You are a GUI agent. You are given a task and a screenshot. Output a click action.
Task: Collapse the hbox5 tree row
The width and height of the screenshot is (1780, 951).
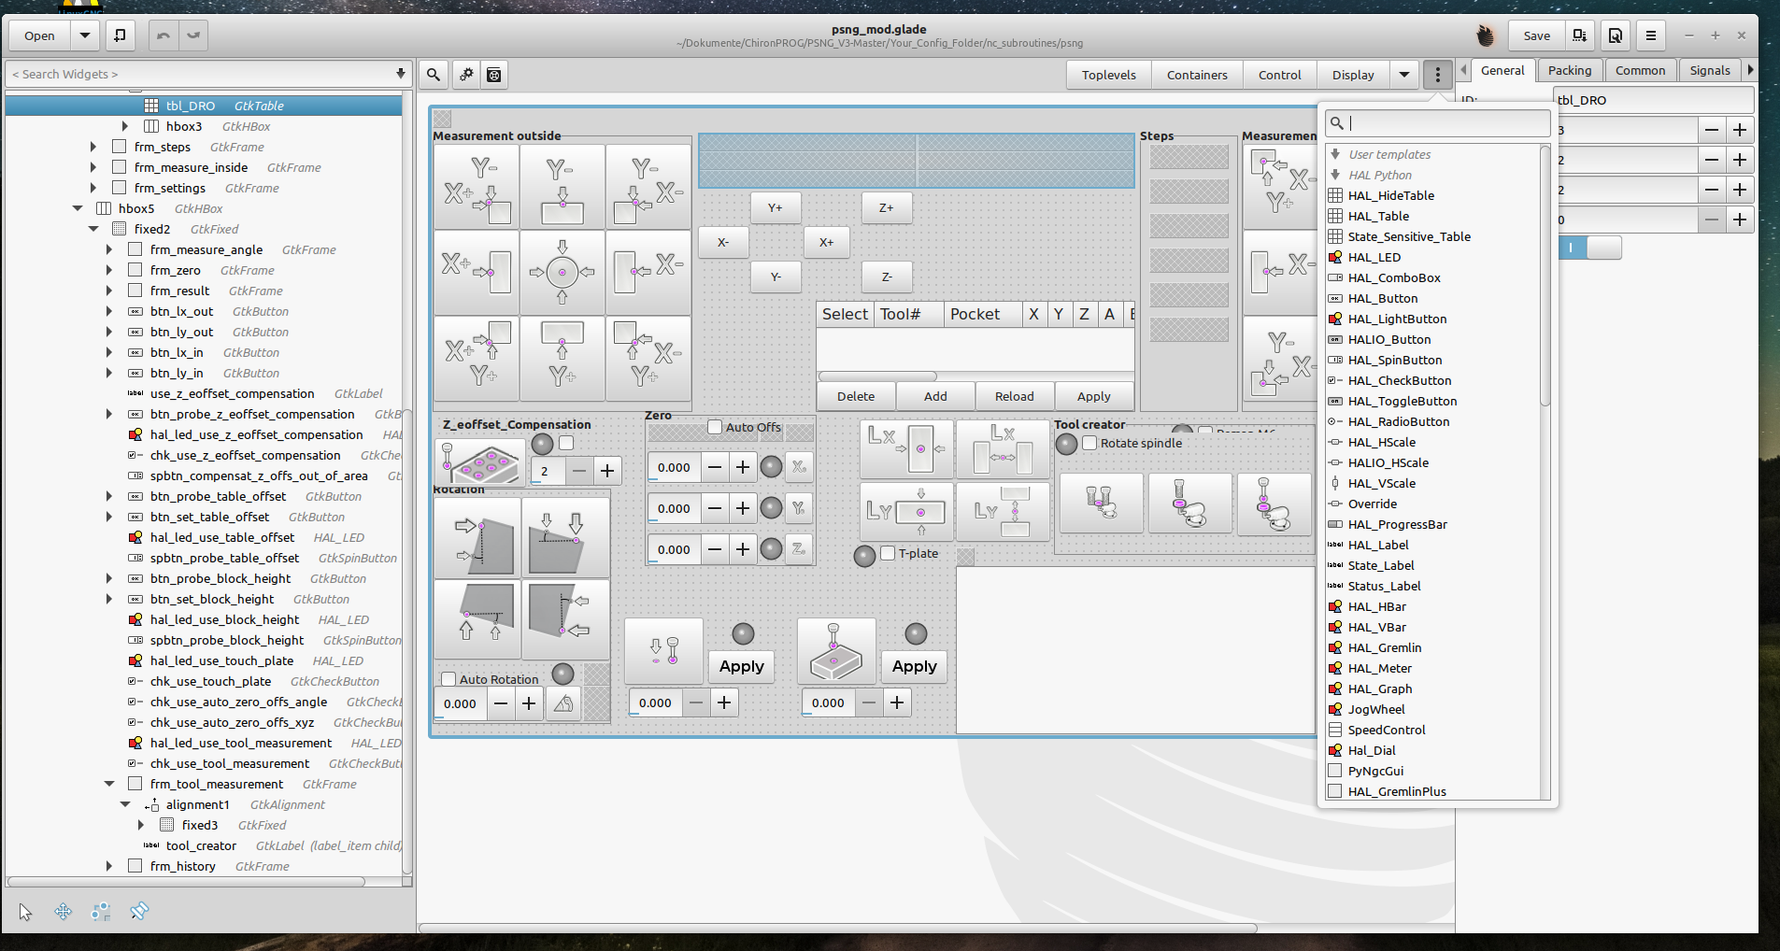[78, 208]
